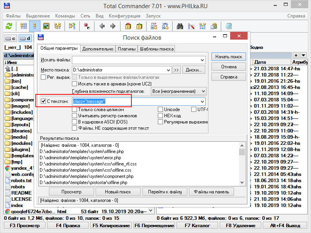Click the '>>' button beside search location
Image resolution: width=311 pixels, height=233 pixels.
tap(176, 70)
